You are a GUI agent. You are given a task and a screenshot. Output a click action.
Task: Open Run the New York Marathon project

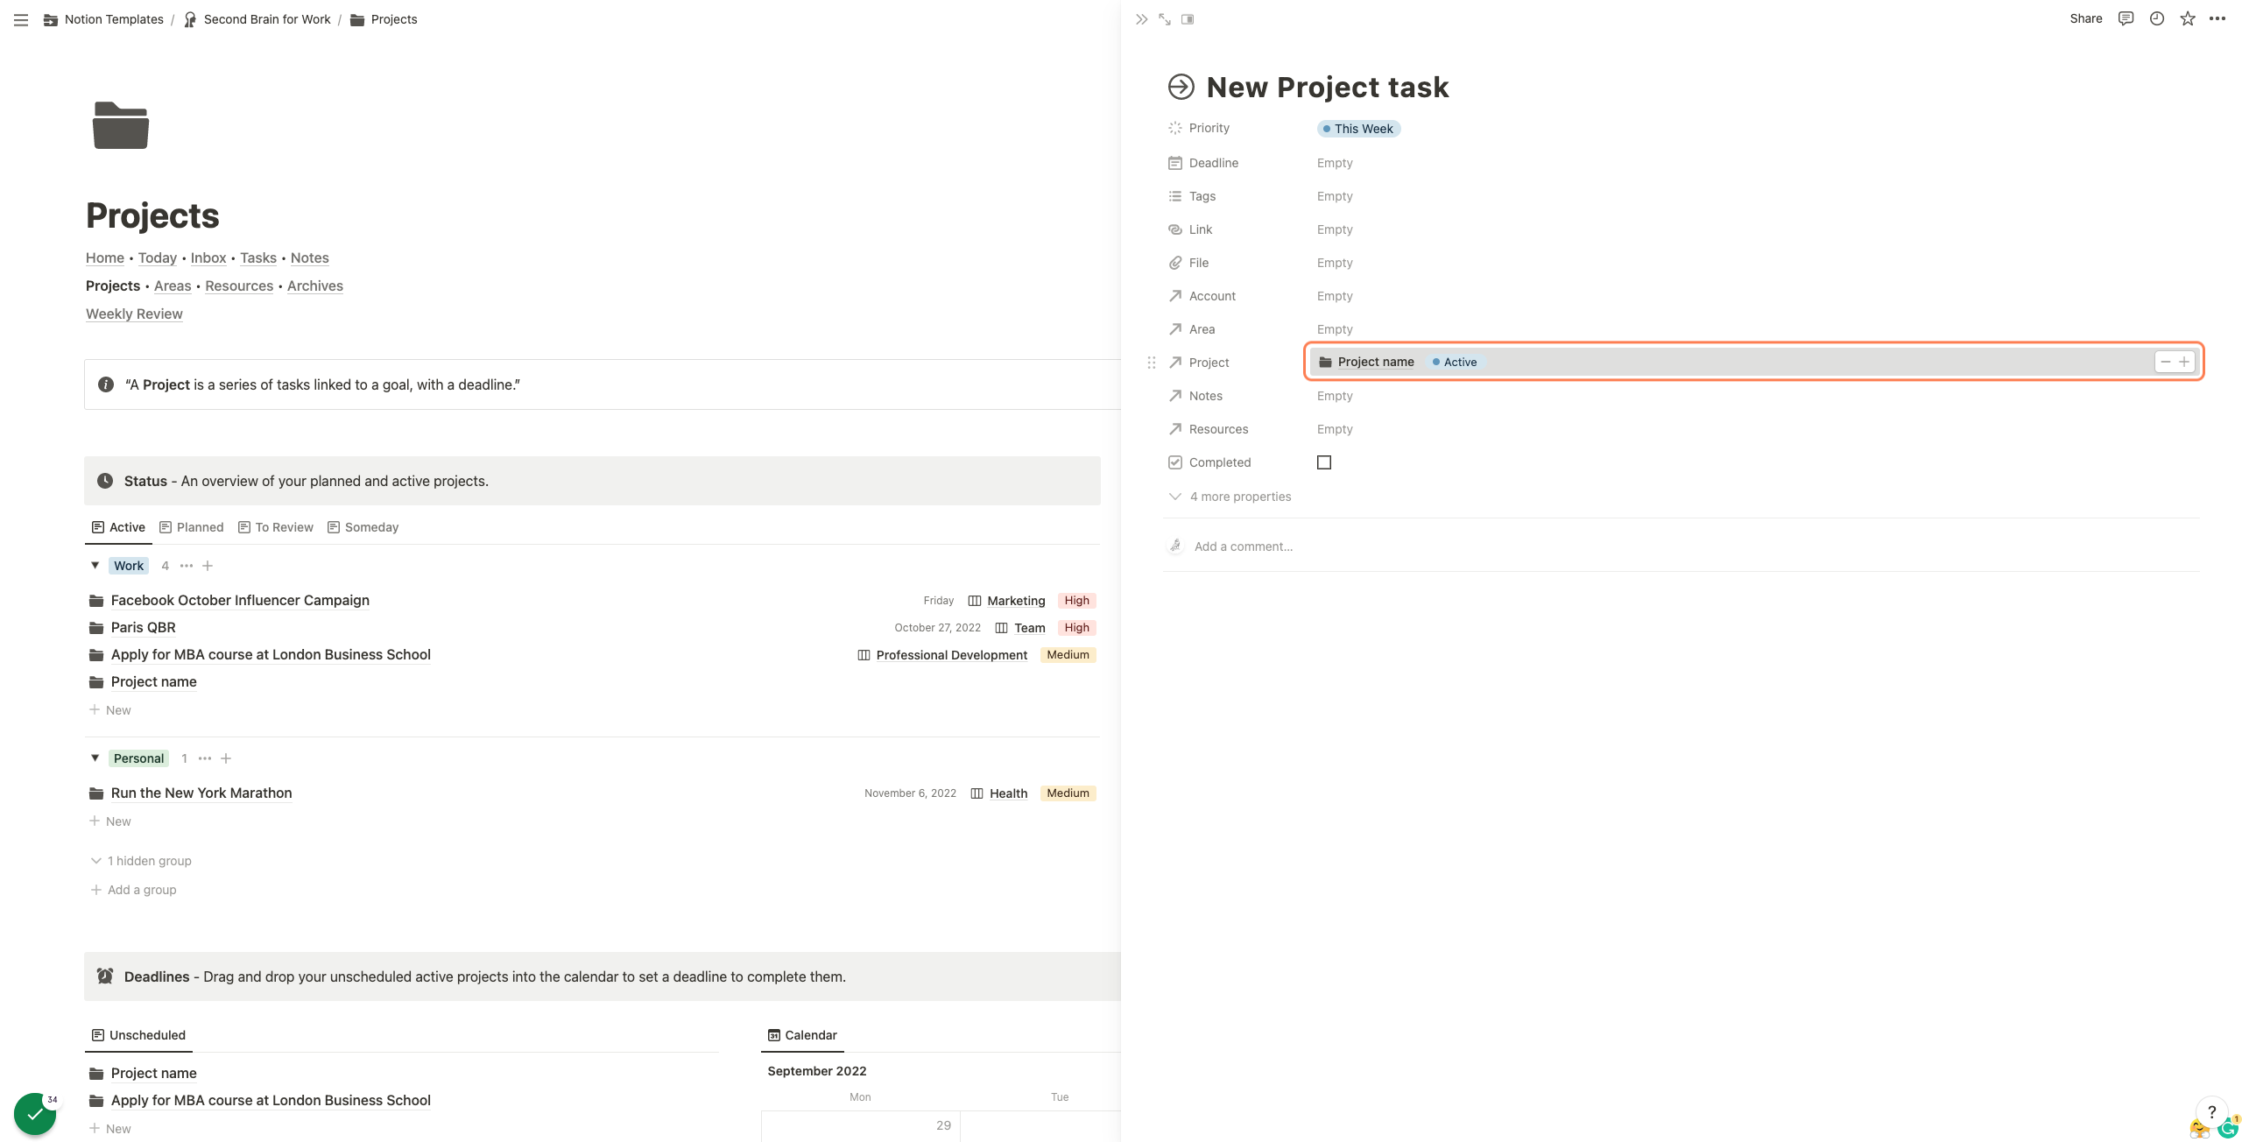(x=201, y=793)
